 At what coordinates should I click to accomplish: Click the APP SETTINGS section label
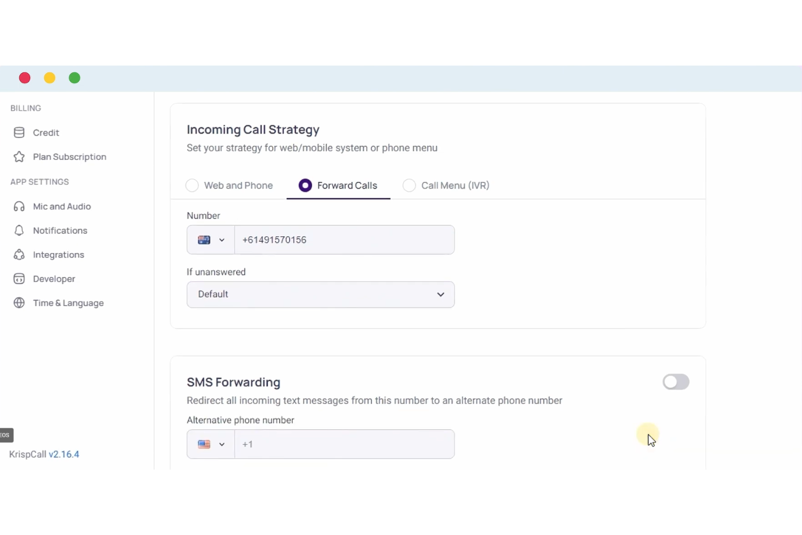(39, 182)
